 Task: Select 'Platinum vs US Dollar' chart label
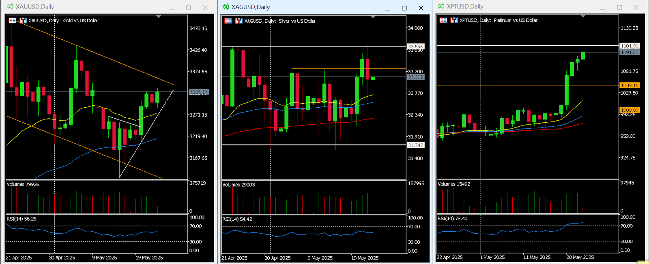tap(516, 20)
